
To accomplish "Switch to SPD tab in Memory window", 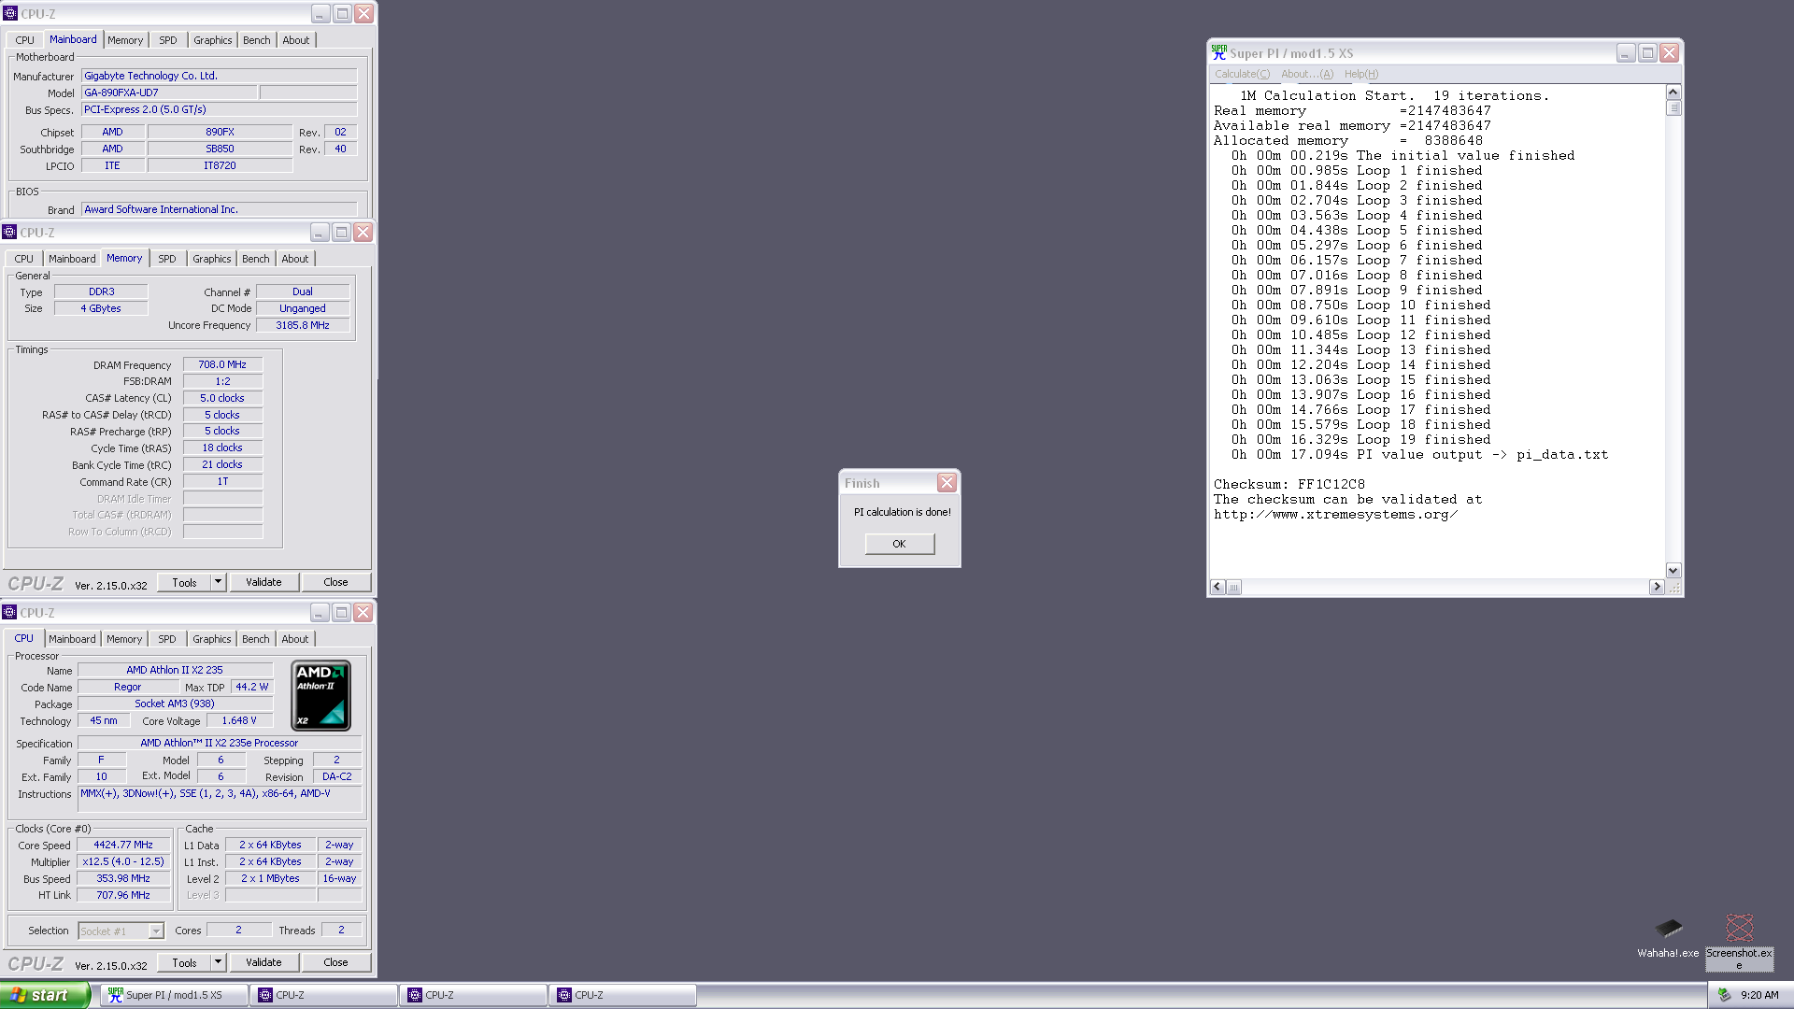I will click(167, 259).
